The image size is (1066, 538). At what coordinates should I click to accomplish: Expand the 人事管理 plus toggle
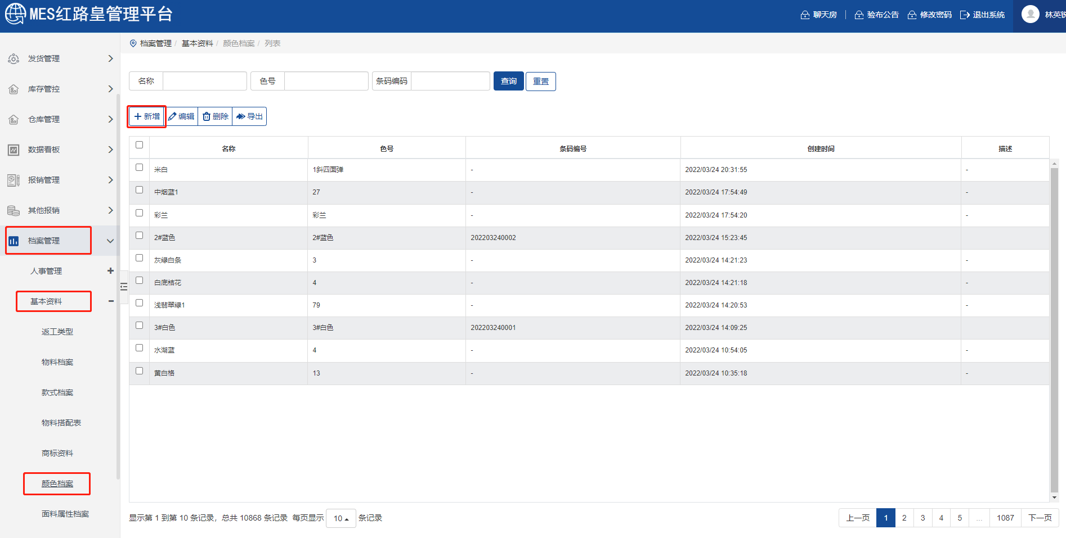pos(110,271)
